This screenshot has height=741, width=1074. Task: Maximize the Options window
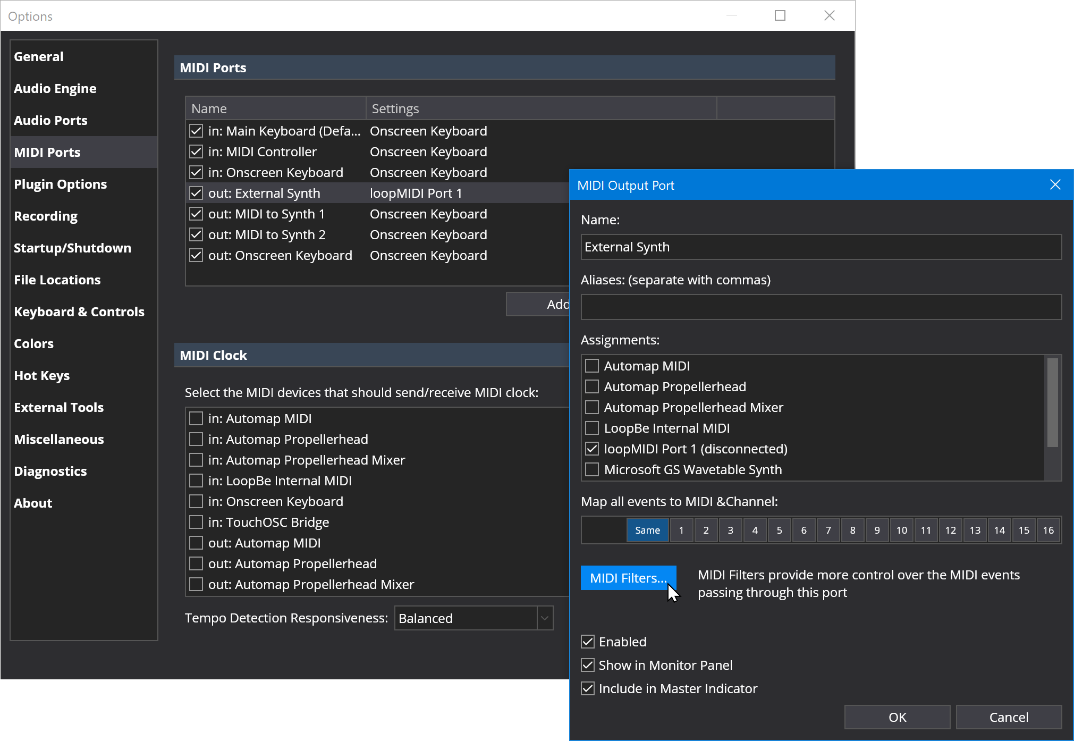point(780,15)
